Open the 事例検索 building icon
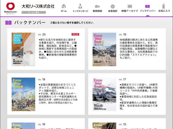This screenshot has height=129, width=173. click(x=97, y=6)
